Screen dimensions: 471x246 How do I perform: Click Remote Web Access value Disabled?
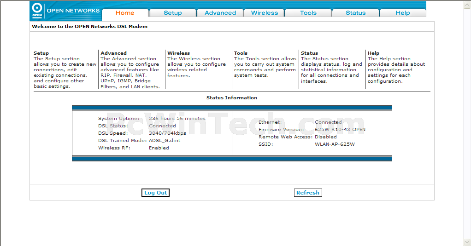pyautogui.click(x=326, y=137)
